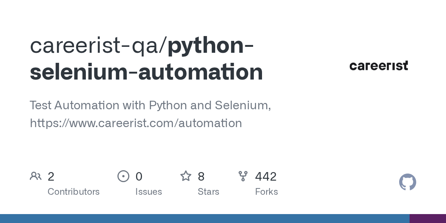446x223 pixels.
Task: Open the GitHub octocat logo
Action: tap(408, 182)
